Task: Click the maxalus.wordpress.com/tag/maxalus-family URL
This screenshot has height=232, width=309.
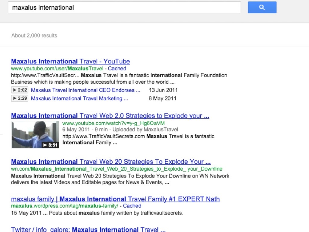Action: pos(65,206)
